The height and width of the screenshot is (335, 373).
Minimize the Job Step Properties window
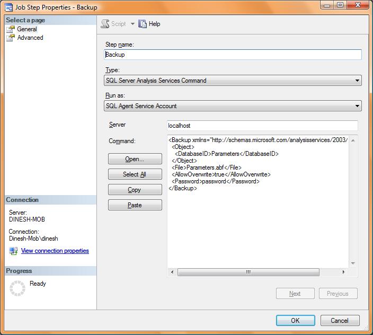click(327, 5)
